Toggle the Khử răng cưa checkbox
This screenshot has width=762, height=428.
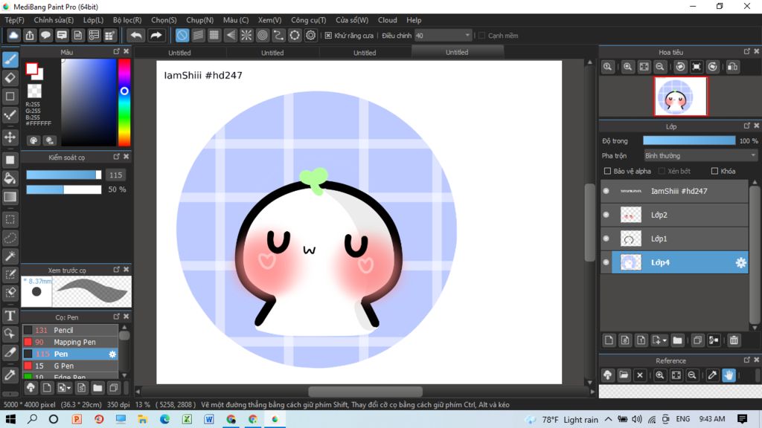pyautogui.click(x=328, y=36)
